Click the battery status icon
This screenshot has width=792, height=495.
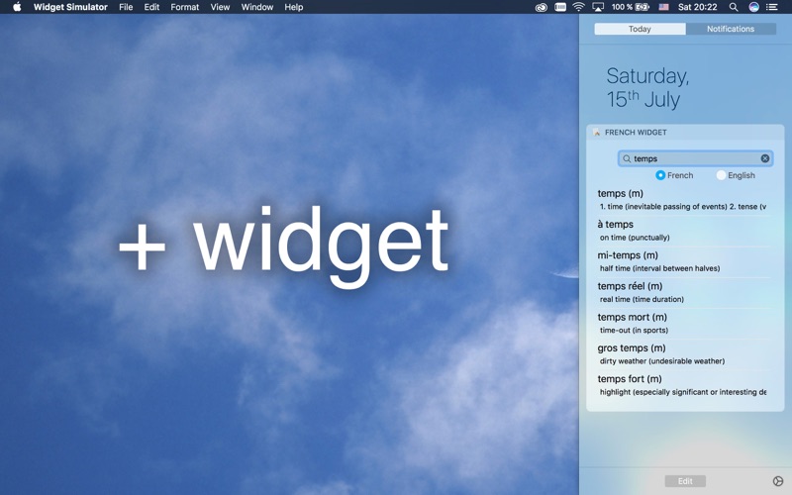click(642, 7)
